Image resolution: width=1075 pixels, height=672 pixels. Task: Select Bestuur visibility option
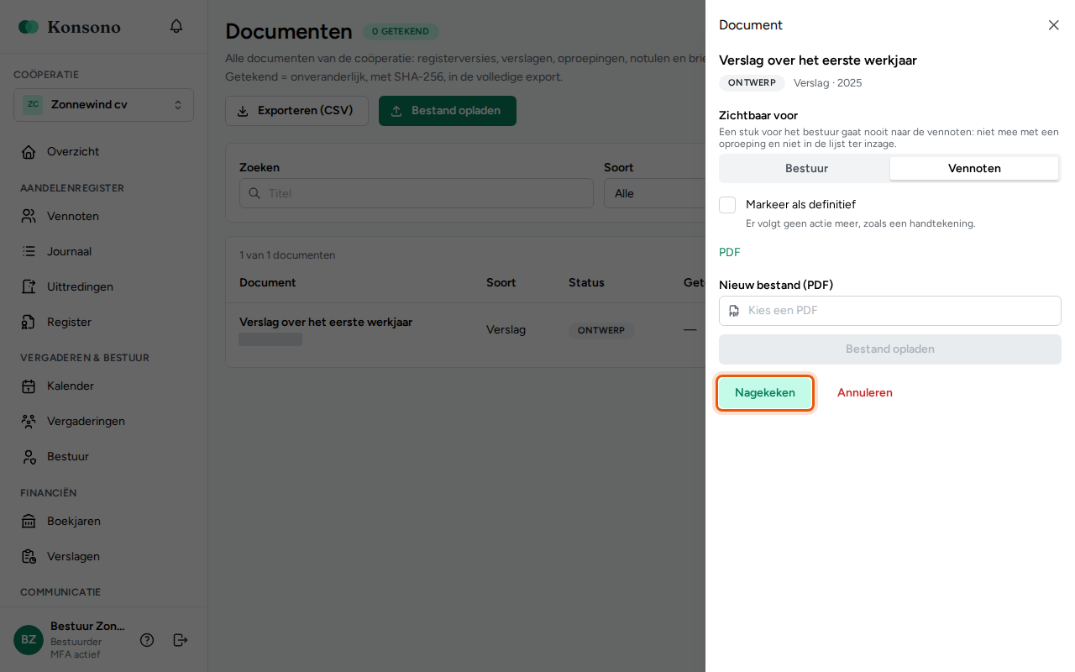(x=806, y=169)
